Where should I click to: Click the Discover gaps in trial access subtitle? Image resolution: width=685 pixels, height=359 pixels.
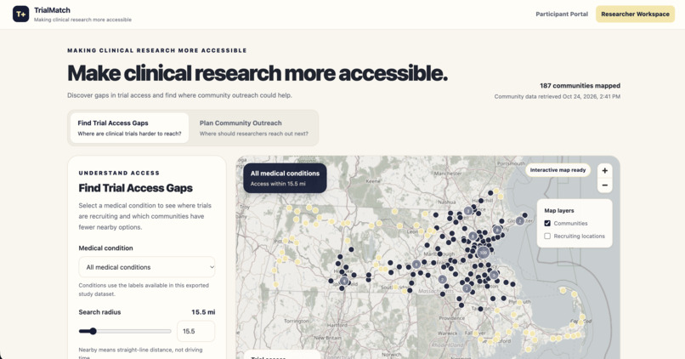click(179, 95)
